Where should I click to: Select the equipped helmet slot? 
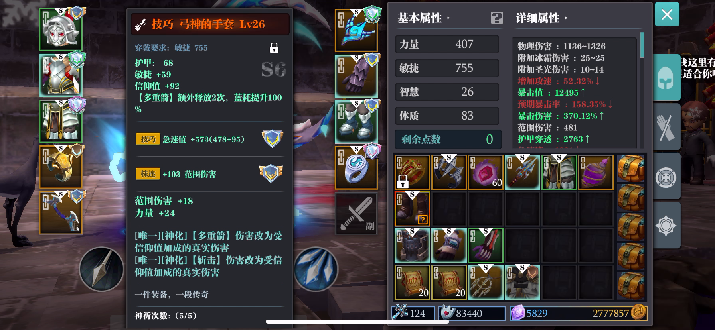(x=61, y=29)
